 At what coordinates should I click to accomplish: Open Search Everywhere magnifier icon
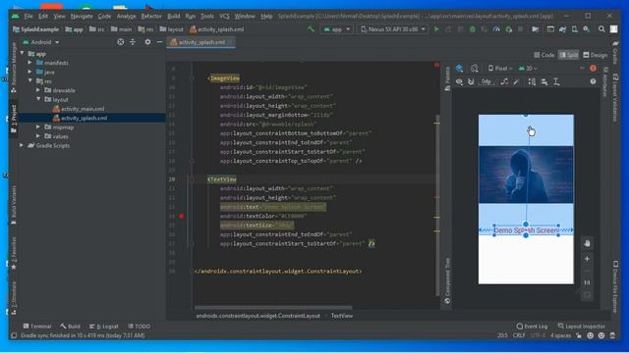click(601, 29)
